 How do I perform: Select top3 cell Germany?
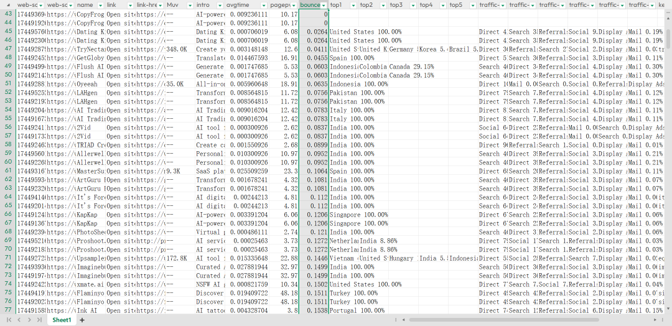(403, 49)
